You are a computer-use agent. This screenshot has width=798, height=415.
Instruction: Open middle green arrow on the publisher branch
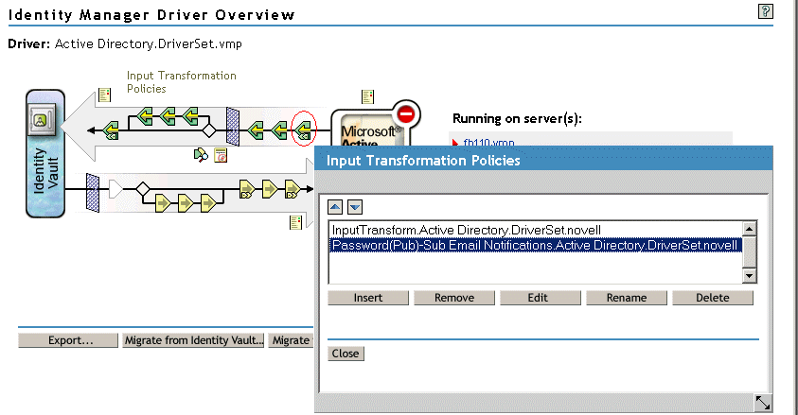click(x=167, y=116)
